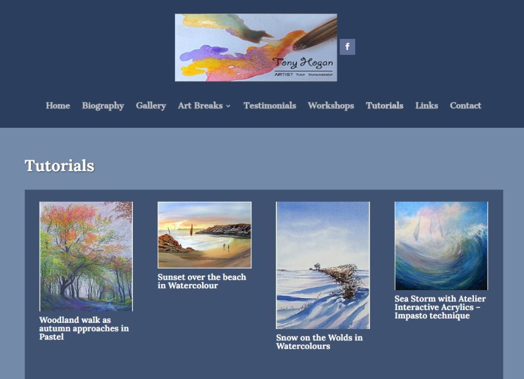Open 'Sunset over the beach in Watercolour' link
The width and height of the screenshot is (524, 379).
[x=202, y=281]
